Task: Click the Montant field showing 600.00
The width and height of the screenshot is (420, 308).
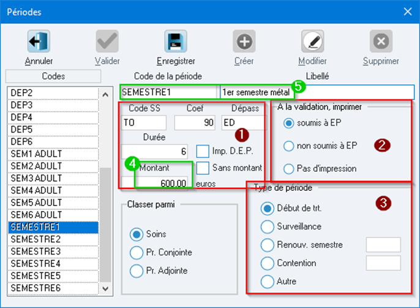Action: pyautogui.click(x=154, y=183)
